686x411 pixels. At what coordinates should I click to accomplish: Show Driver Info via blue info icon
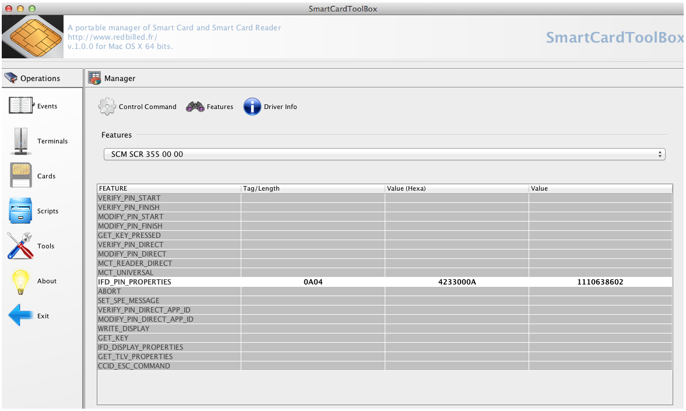pos(252,107)
